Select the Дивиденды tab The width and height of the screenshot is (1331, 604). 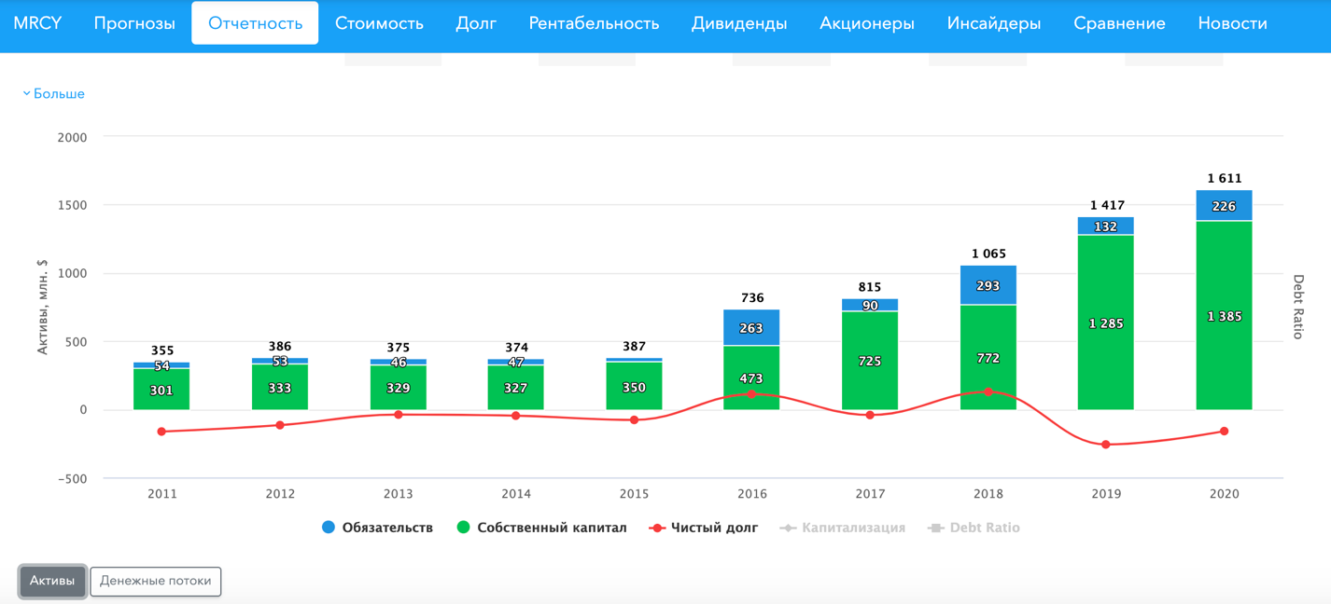click(739, 23)
